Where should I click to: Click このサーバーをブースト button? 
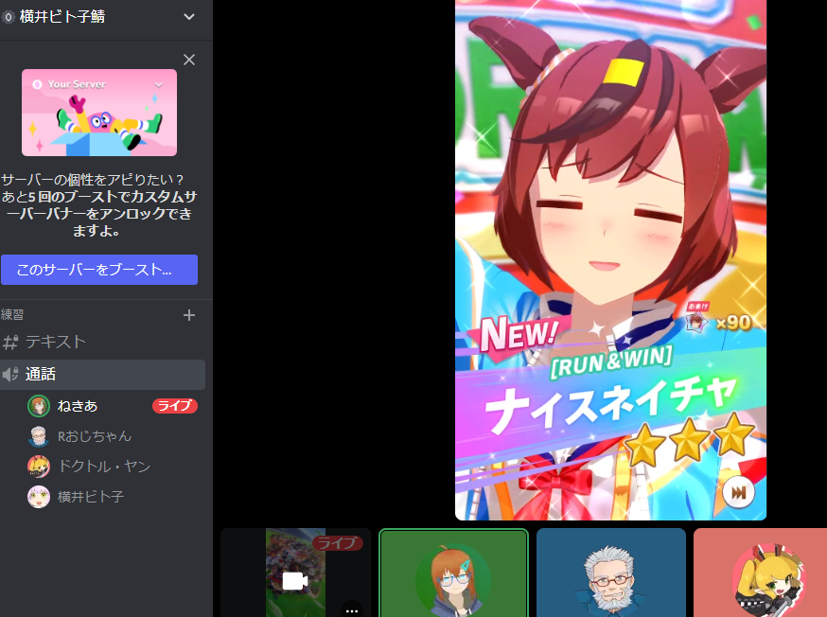pos(99,270)
